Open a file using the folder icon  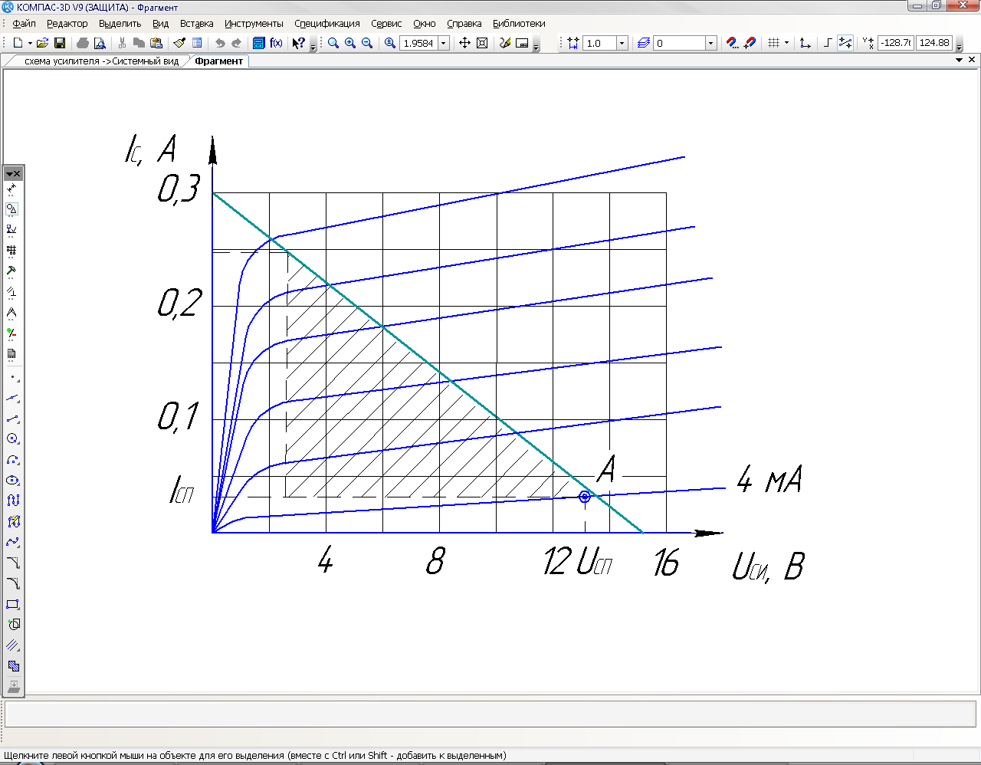pyautogui.click(x=43, y=43)
